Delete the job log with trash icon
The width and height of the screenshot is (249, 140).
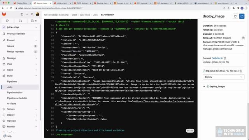pos(235,16)
